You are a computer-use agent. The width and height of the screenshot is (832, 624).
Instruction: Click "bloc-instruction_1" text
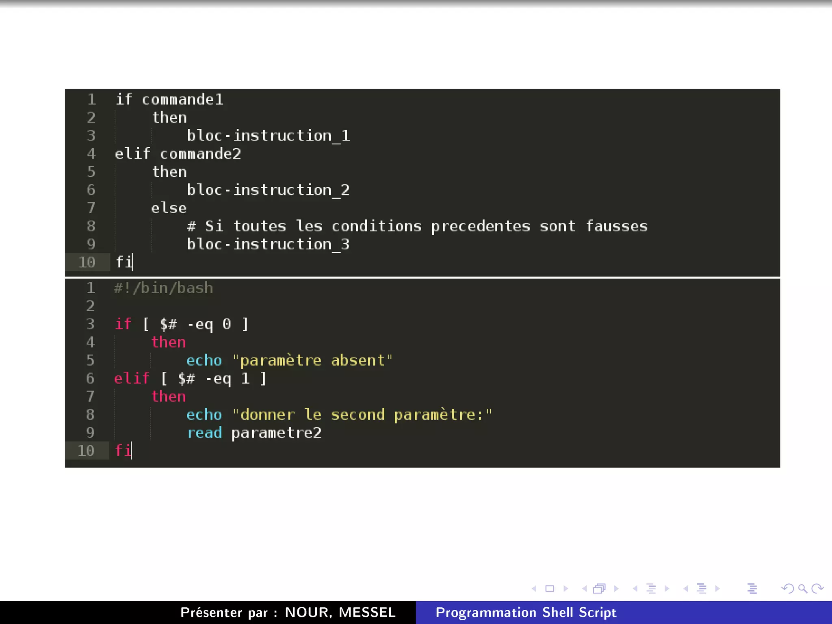[x=268, y=135]
